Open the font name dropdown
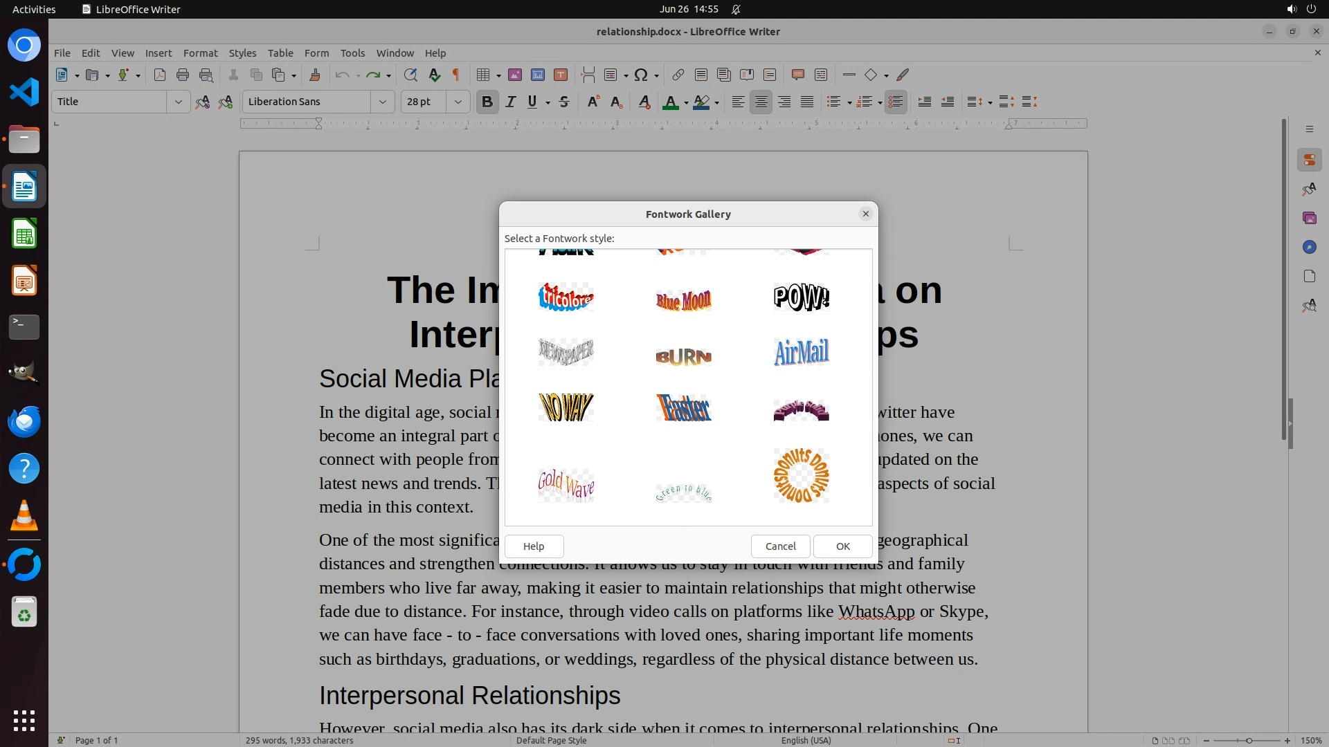Viewport: 1329px width, 747px height. [x=382, y=102]
